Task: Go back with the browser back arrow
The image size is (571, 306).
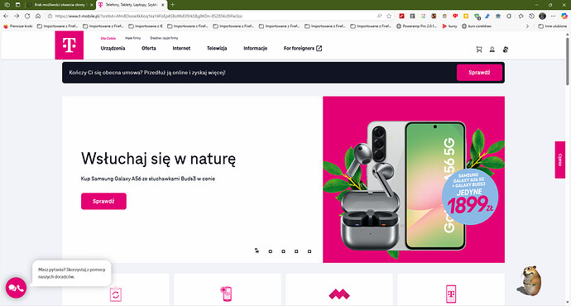Action: [6, 16]
